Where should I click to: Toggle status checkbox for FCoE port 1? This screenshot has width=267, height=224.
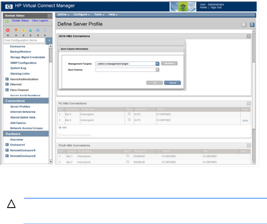coord(128,156)
